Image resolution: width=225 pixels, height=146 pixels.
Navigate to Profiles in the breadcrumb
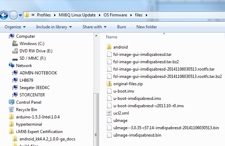pos(44,15)
